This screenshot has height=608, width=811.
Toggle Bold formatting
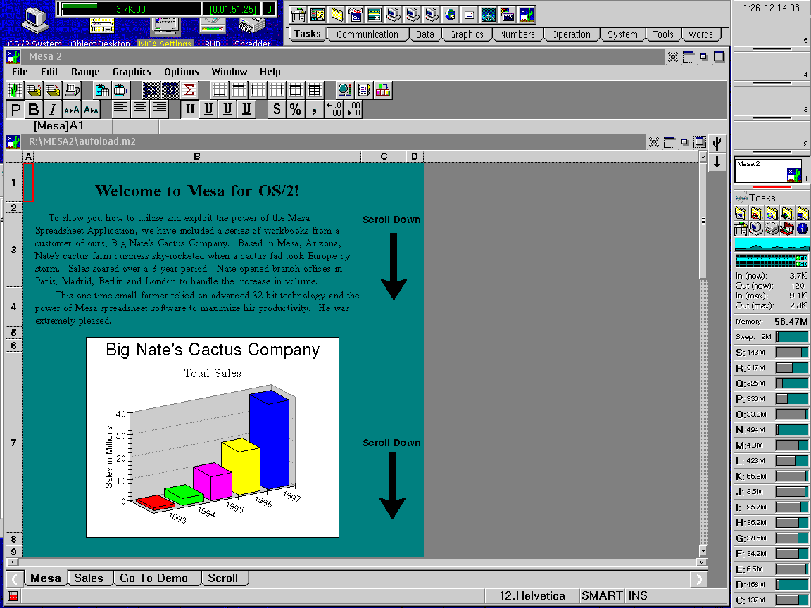pyautogui.click(x=33, y=109)
